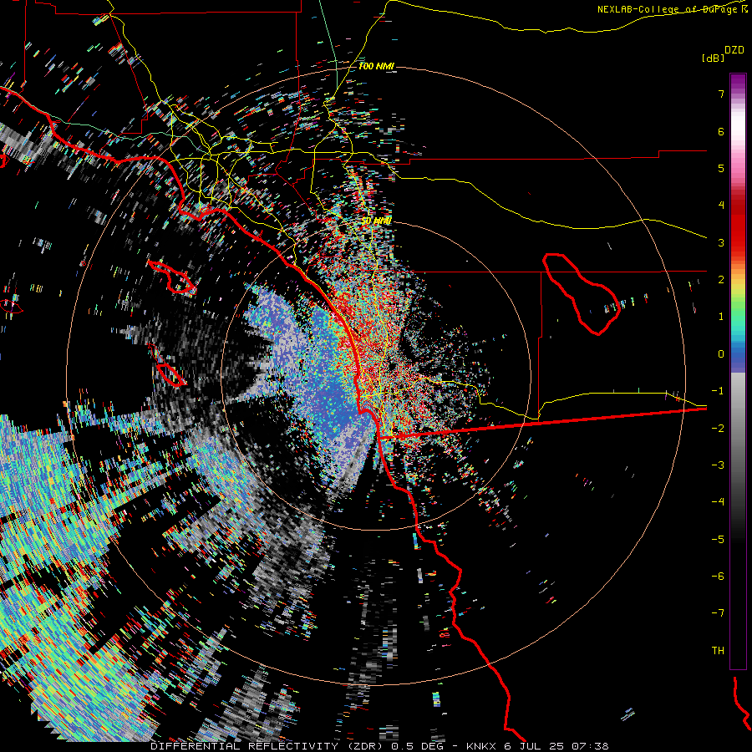Viewport: 752px width, 752px height.
Task: Click the KNKX station identifier in caption
Action: click(x=482, y=746)
